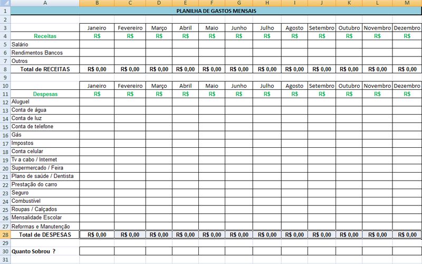Select the Plano de saúde / Dentista cell
Viewport: 422px width, 264px height.
tap(45, 176)
